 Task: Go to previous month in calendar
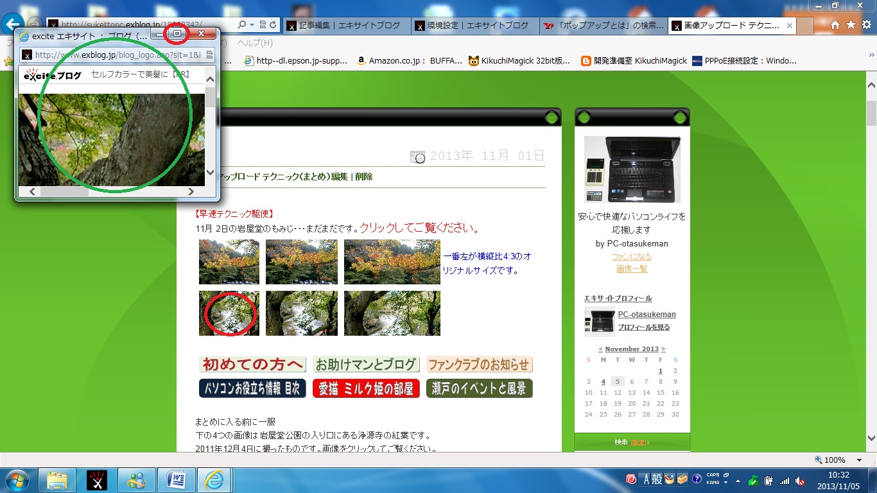600,349
